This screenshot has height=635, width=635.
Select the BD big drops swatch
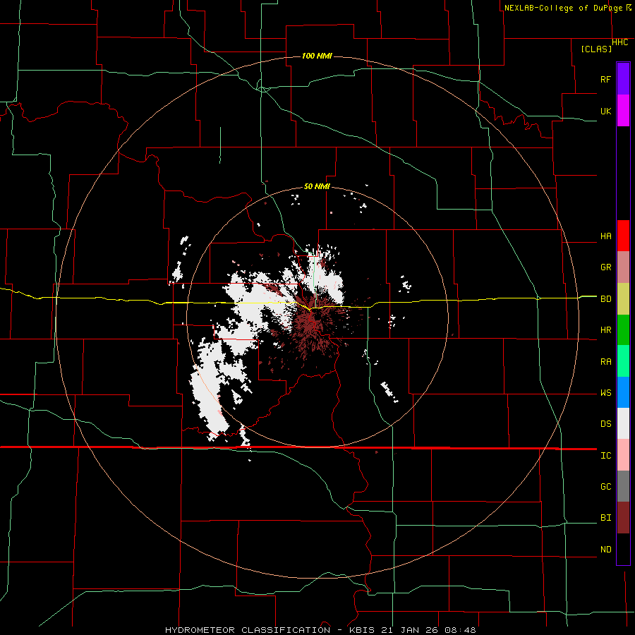(x=623, y=299)
